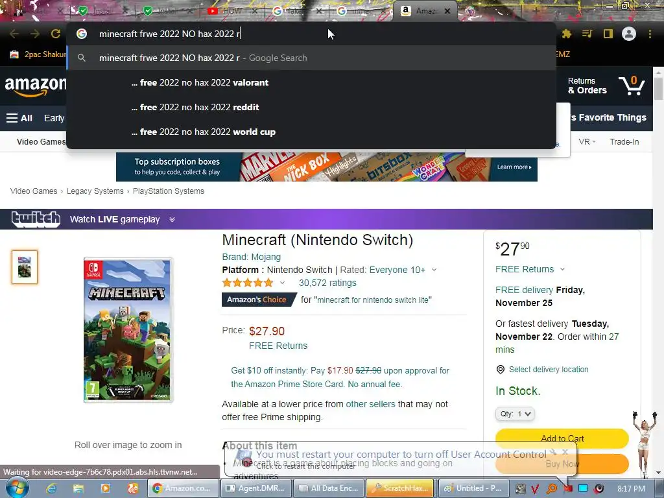Screen dimensions: 664x498
Task: Click the Brand: Mojang link
Action: pos(251,257)
